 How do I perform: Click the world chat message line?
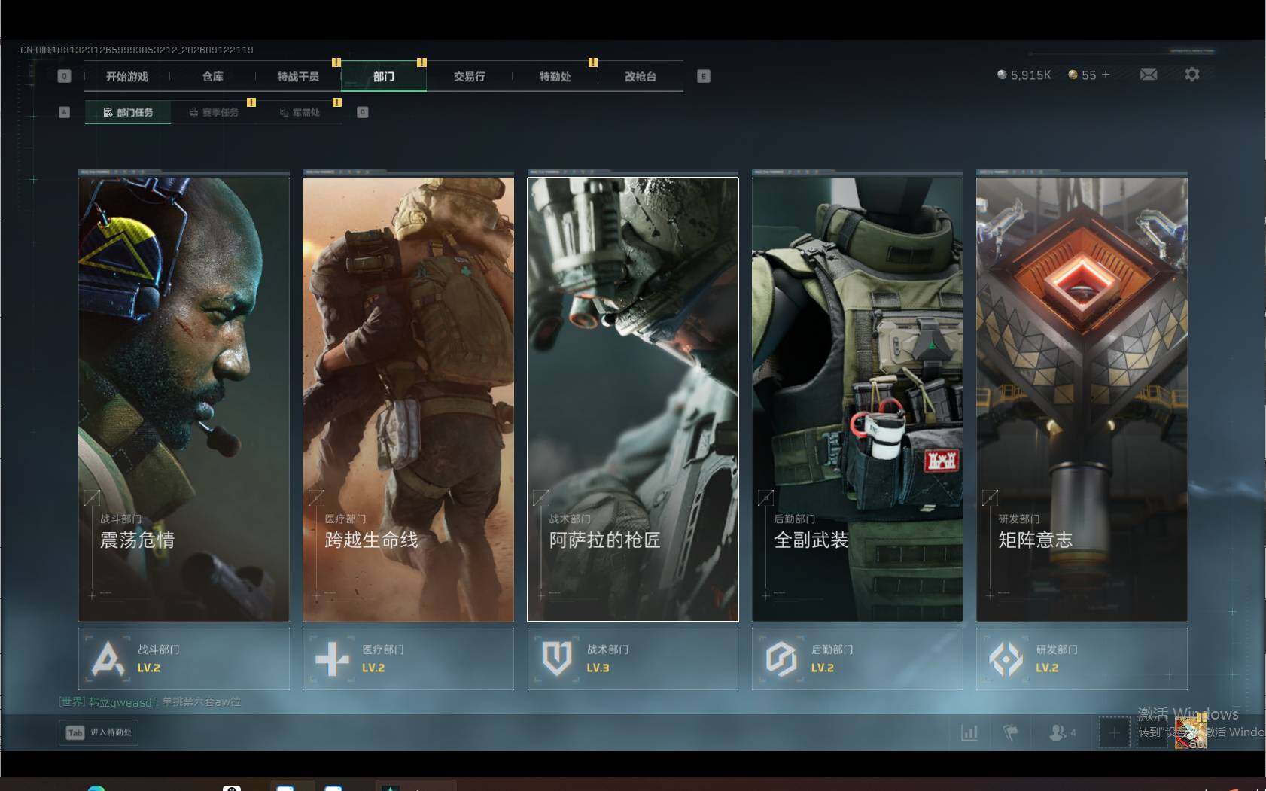click(x=150, y=702)
